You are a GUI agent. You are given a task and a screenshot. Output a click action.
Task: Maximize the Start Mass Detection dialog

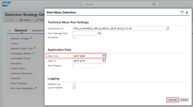(x=182, y=12)
